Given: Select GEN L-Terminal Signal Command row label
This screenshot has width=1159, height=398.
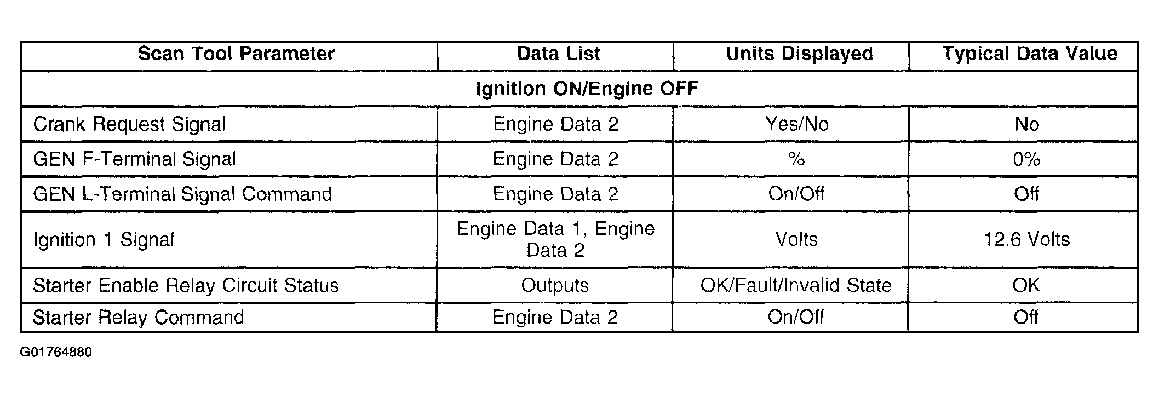Looking at the screenshot, I should pos(229,194).
